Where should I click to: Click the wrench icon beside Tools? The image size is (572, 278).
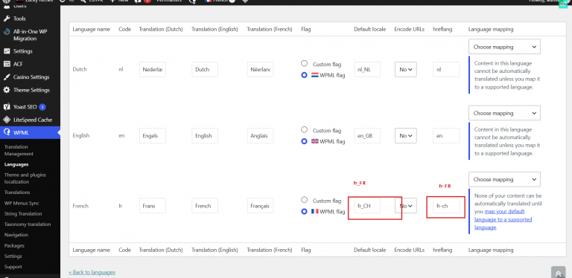click(7, 19)
